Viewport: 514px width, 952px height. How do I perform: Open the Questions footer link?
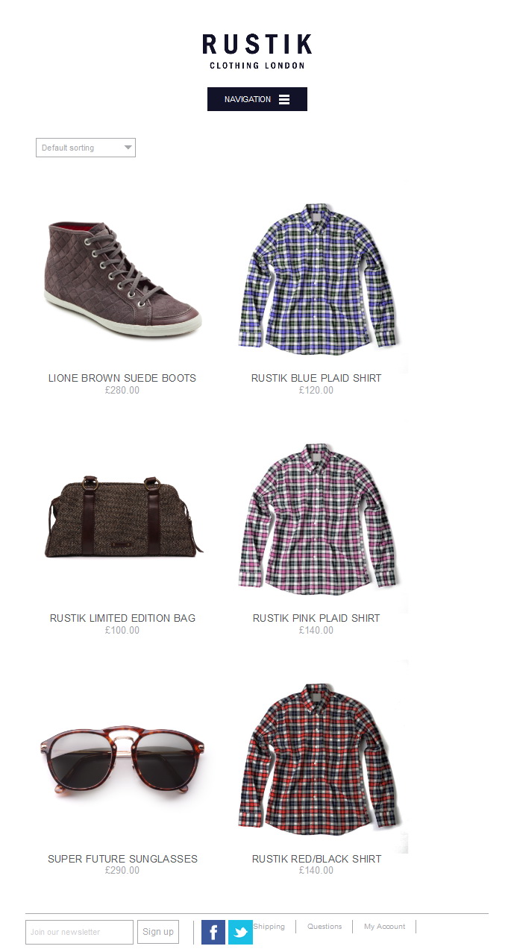tap(325, 927)
